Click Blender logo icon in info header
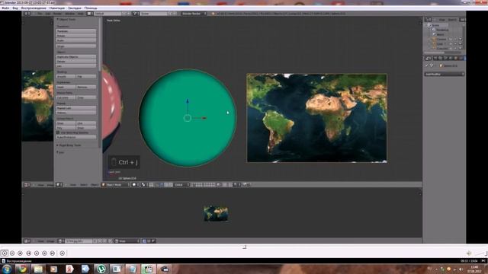The image size is (488, 274). (213, 14)
